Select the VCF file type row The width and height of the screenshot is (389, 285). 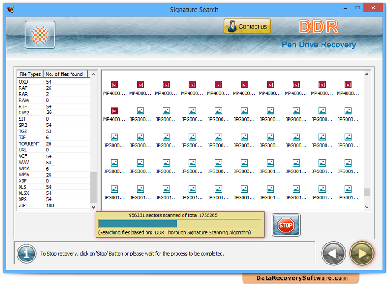point(53,156)
